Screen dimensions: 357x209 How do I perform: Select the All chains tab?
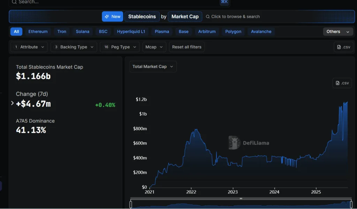(x=16, y=31)
